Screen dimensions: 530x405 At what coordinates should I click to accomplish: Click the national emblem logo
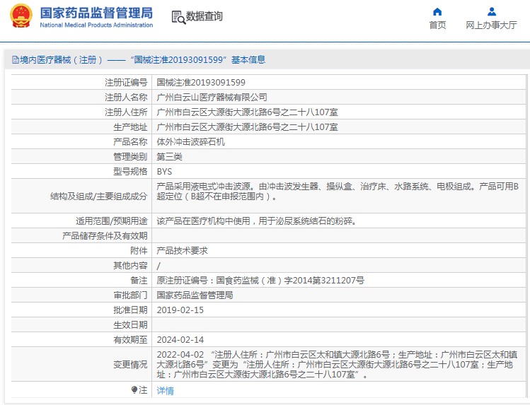click(x=21, y=16)
